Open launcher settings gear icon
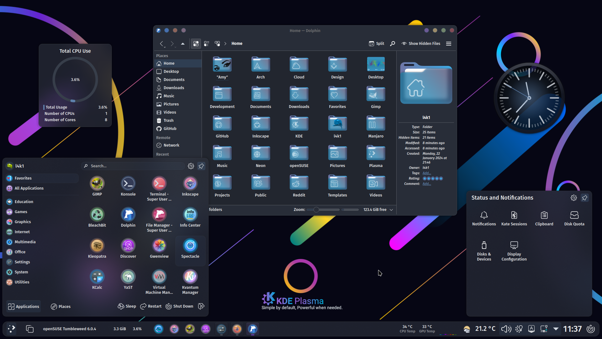This screenshot has width=602, height=339. [x=191, y=166]
